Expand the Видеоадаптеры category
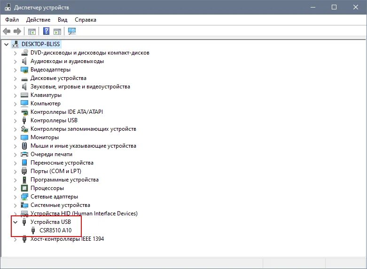367x269 pixels. pyautogui.click(x=15, y=70)
